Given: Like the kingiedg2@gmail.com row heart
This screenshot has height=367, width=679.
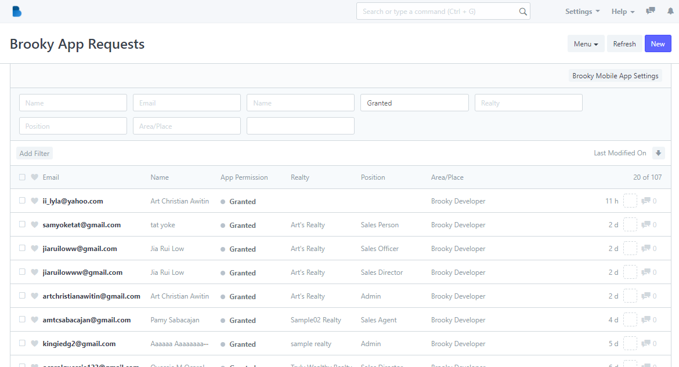Looking at the screenshot, I should coord(35,344).
